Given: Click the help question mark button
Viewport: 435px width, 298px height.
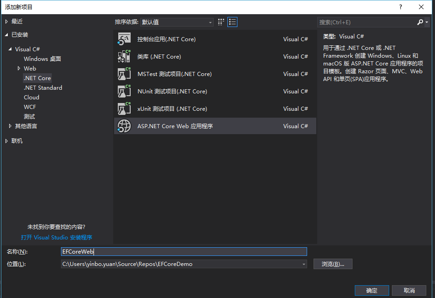Looking at the screenshot, I should pyautogui.click(x=400, y=7).
